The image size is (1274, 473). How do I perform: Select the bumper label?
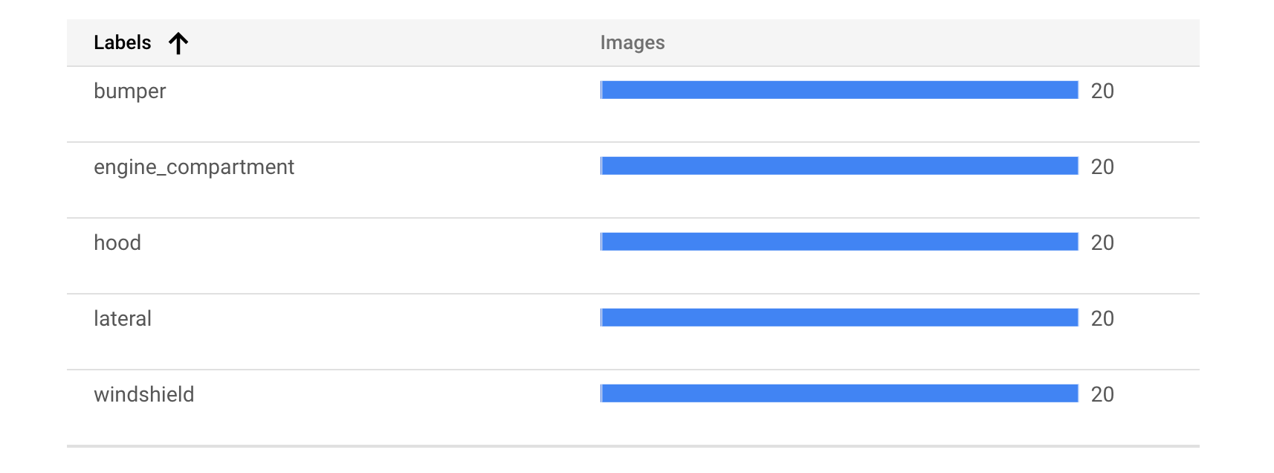point(130,91)
